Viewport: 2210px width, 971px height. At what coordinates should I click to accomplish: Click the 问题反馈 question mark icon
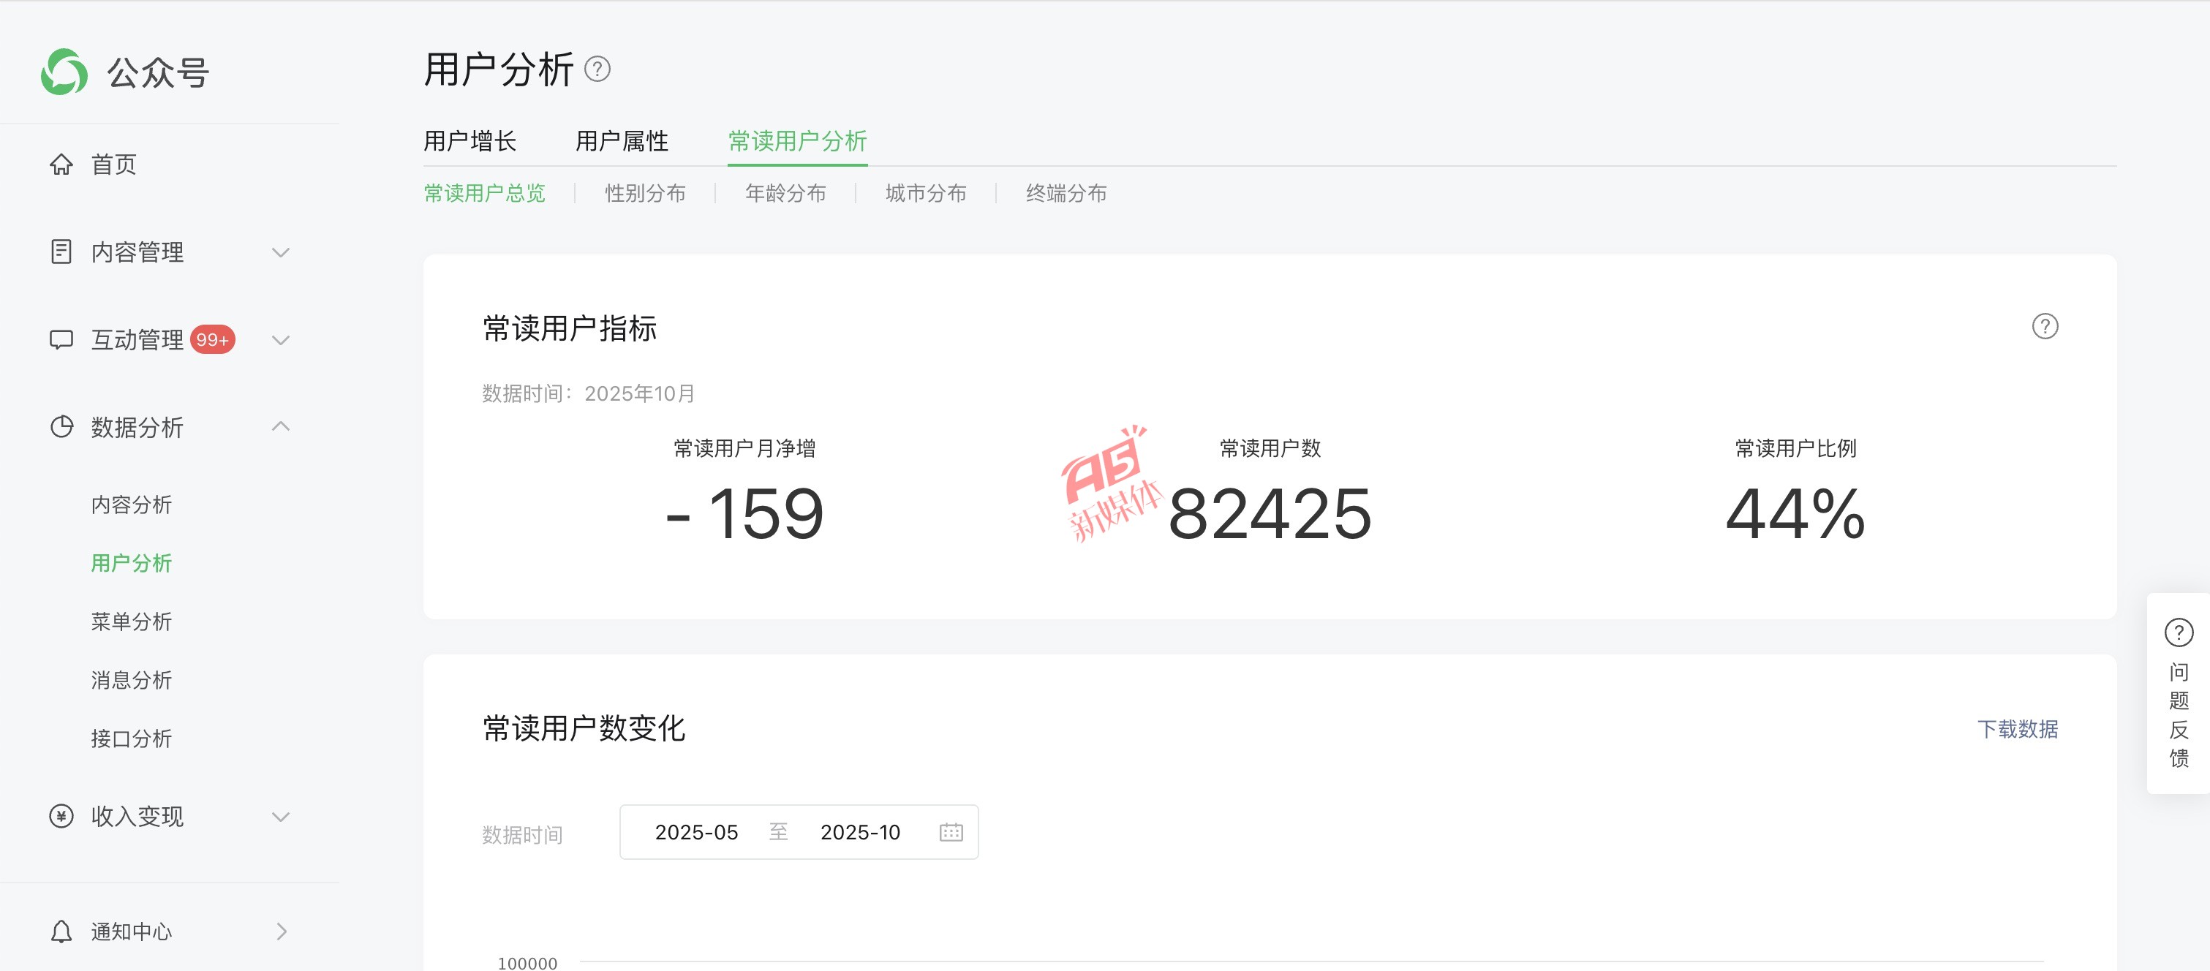tap(2179, 633)
